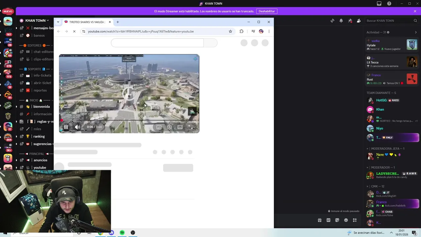Open the Chrome extensions puzzle icon
This screenshot has height=237, width=421.
pos(241,31)
